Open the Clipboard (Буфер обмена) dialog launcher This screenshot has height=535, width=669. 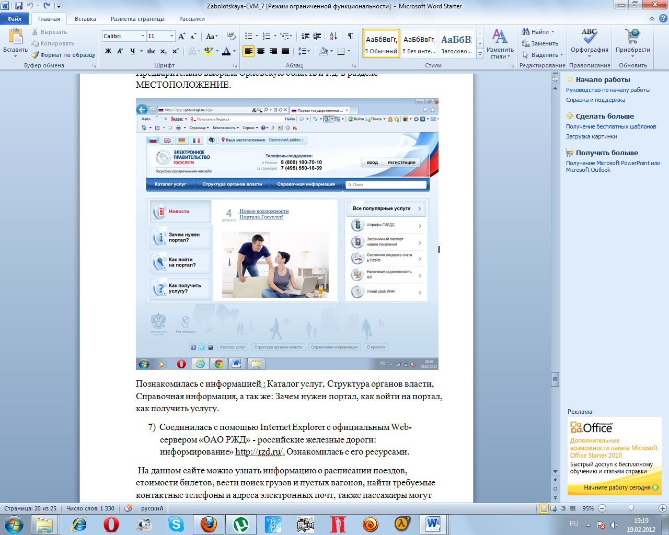pyautogui.click(x=95, y=66)
